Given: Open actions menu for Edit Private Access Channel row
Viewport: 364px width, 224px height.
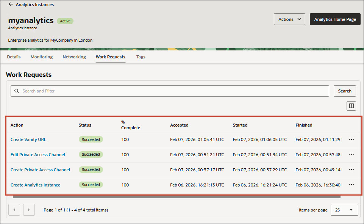Looking at the screenshot, I should coord(351,155).
